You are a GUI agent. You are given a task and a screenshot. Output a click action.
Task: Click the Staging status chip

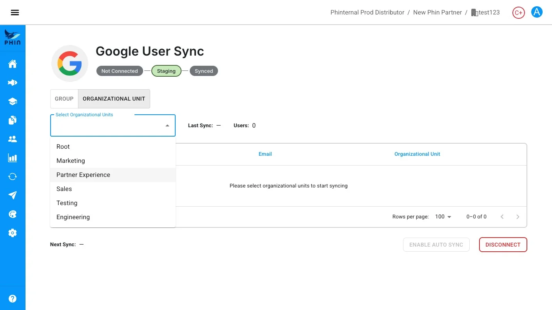click(x=166, y=71)
